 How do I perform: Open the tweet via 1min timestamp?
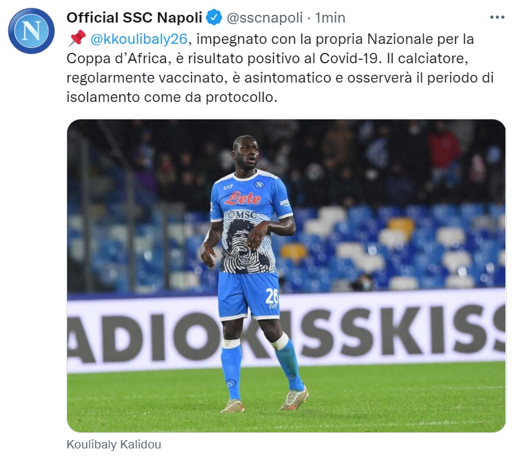click(x=330, y=17)
